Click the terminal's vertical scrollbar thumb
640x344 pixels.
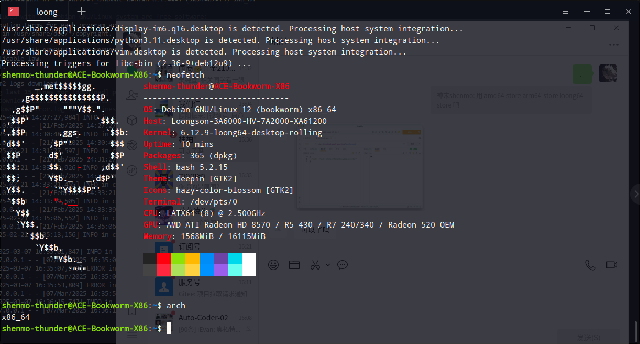click(636, 331)
